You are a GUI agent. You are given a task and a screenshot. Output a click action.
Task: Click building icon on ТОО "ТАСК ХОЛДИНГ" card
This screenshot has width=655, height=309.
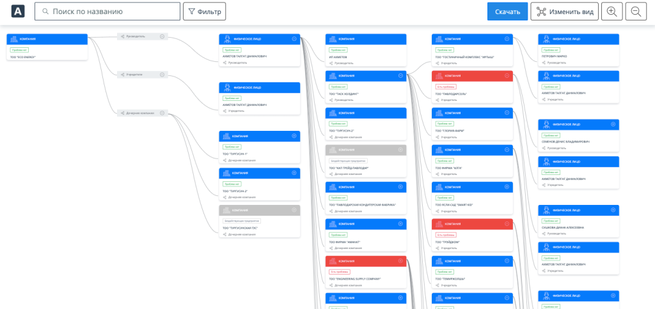point(333,75)
